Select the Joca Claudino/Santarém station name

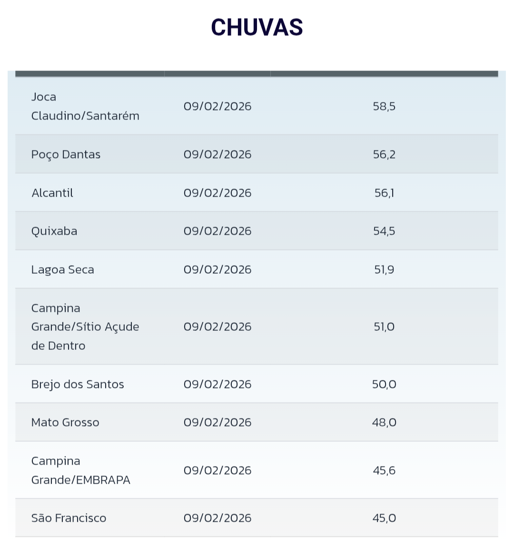click(x=85, y=107)
